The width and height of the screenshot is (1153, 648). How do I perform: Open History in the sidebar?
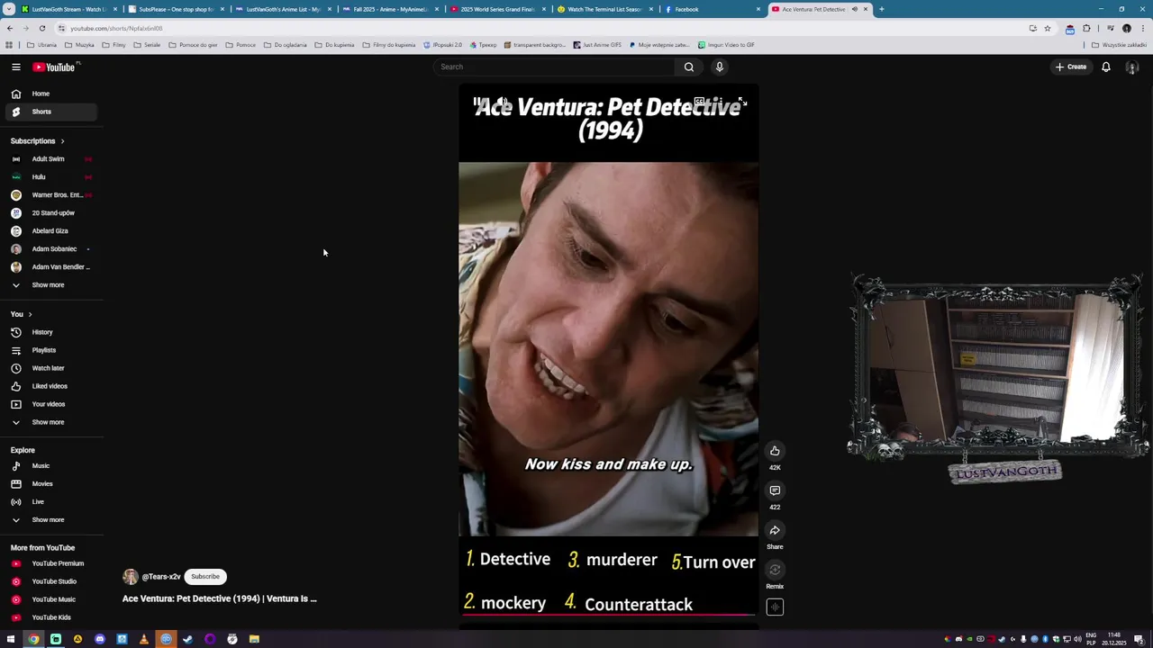[50, 332]
